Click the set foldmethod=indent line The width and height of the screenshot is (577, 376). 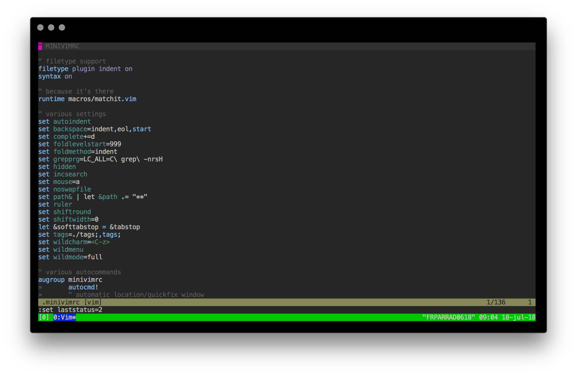coord(78,152)
